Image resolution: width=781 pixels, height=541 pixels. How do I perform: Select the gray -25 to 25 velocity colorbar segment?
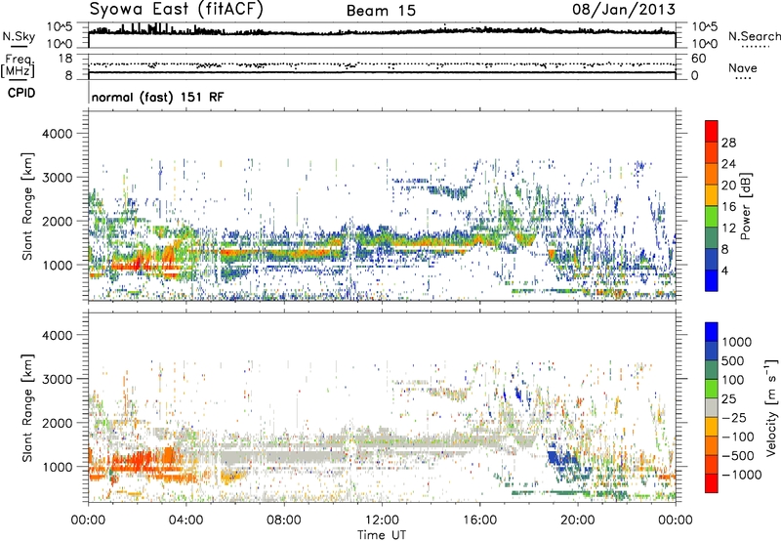(712, 407)
